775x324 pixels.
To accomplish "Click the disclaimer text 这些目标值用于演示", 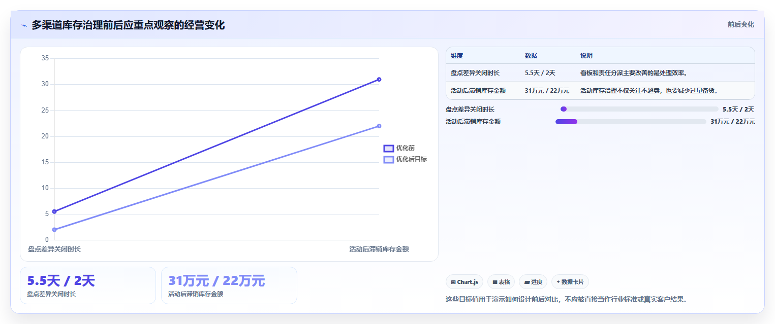I will pyautogui.click(x=567, y=299).
